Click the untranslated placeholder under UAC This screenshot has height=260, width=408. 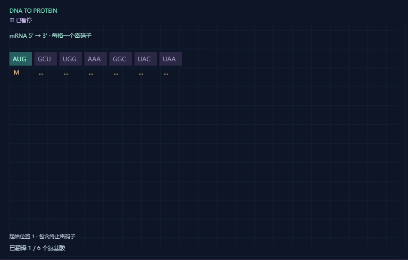pos(141,74)
